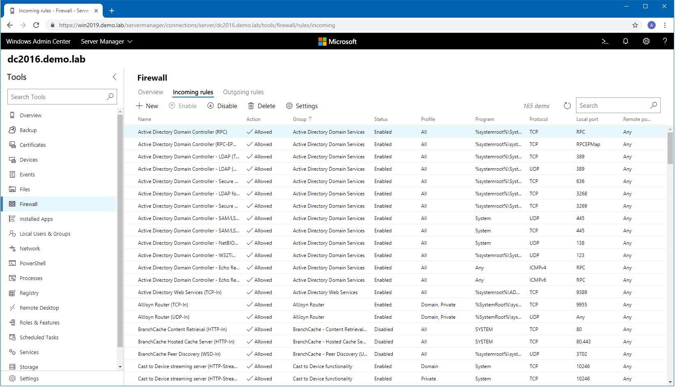Click the Search Tools input box
Image resolution: width=675 pixels, height=387 pixels.
pos(58,97)
